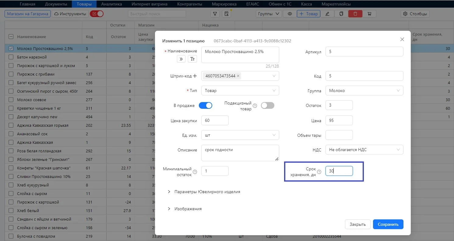This screenshot has height=241, width=454.
Task: Open the Инструменты tools menu
Action: point(70,14)
